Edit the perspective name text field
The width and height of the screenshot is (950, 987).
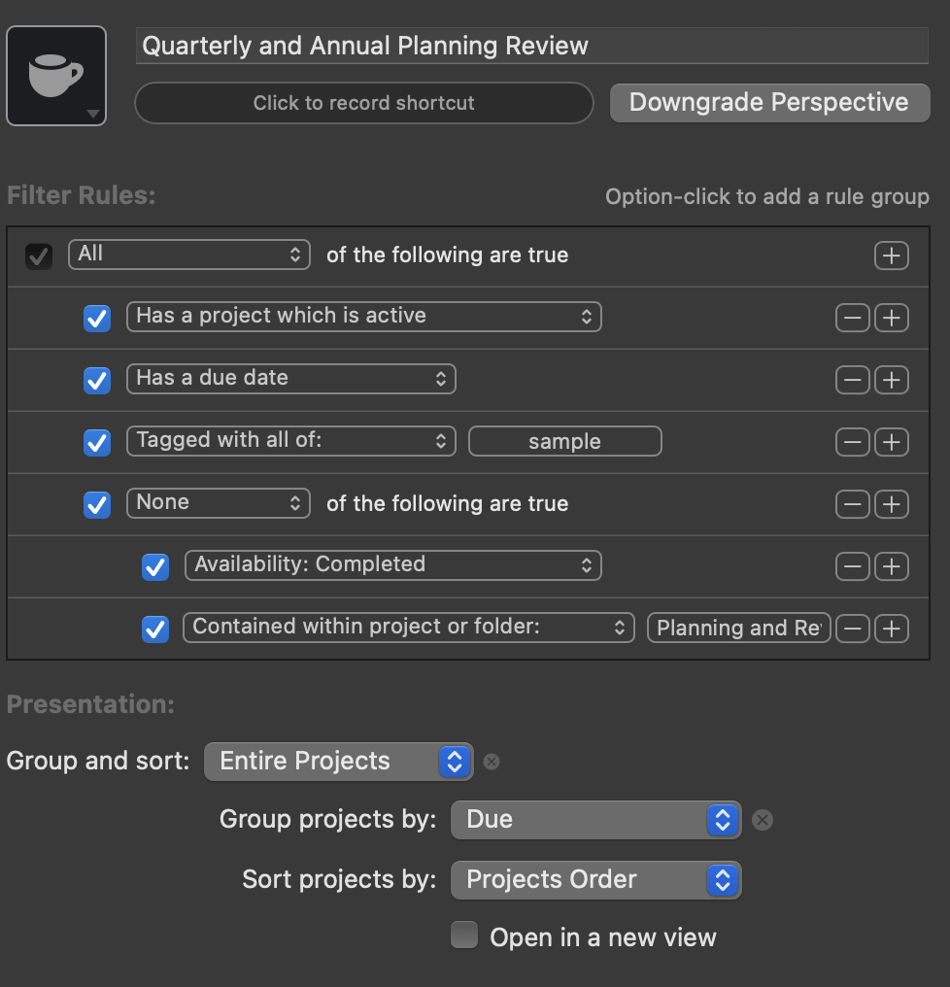(531, 46)
